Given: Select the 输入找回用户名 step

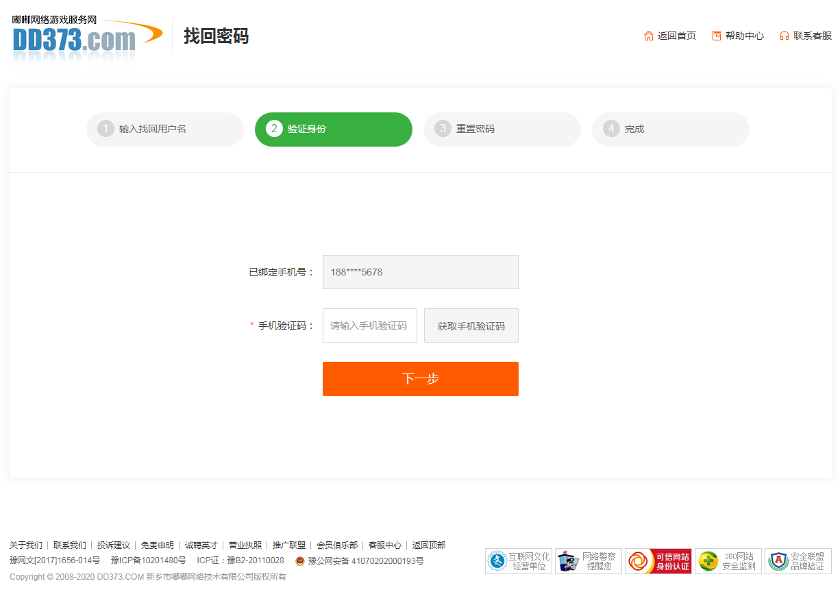Looking at the screenshot, I should coord(165,129).
